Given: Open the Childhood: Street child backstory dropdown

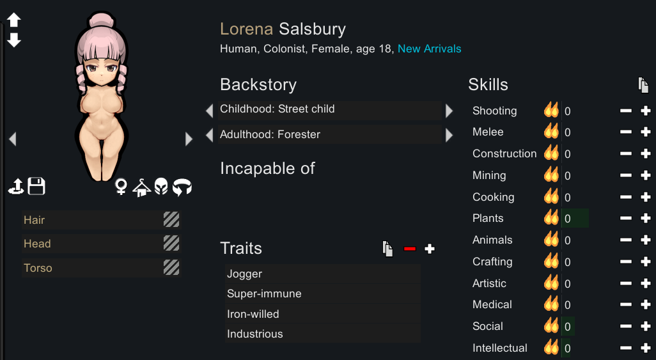Looking at the screenshot, I should [329, 110].
